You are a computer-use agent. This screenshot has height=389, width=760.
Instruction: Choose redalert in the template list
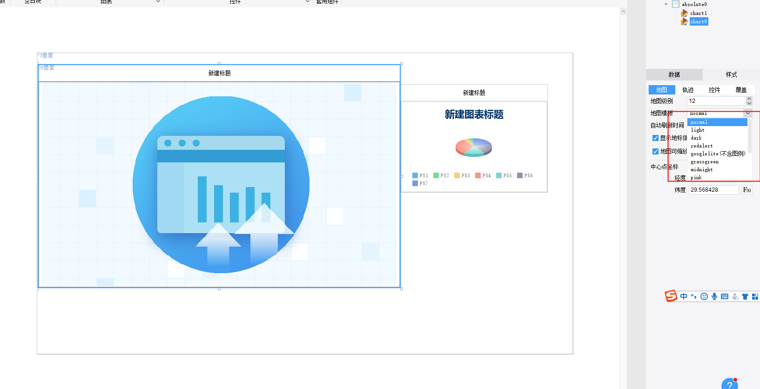[717, 146]
